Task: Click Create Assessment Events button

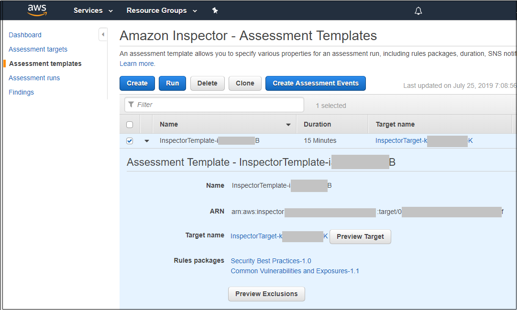Action: [x=316, y=83]
